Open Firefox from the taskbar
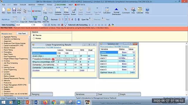This screenshot has height=105, width=188. pos(45,102)
